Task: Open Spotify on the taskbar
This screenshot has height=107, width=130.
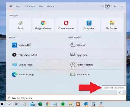Action: [63, 104]
